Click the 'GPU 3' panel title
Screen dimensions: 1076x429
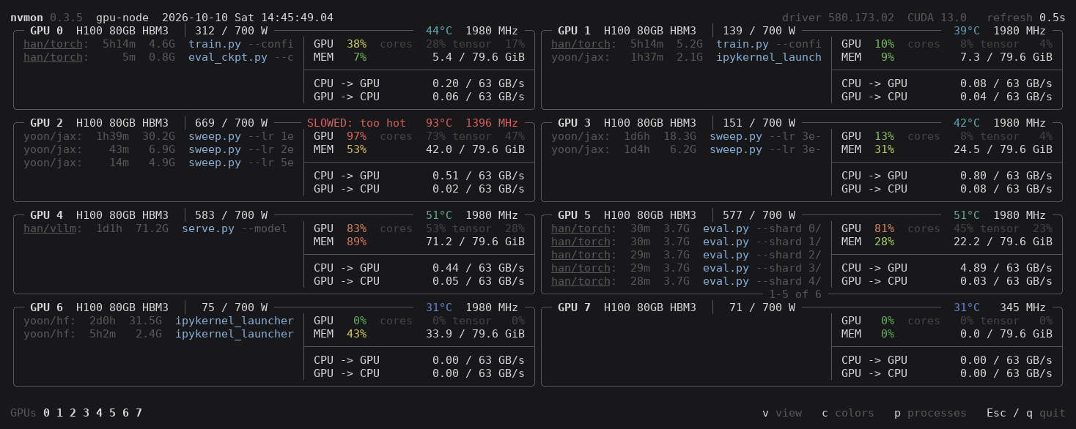click(575, 123)
